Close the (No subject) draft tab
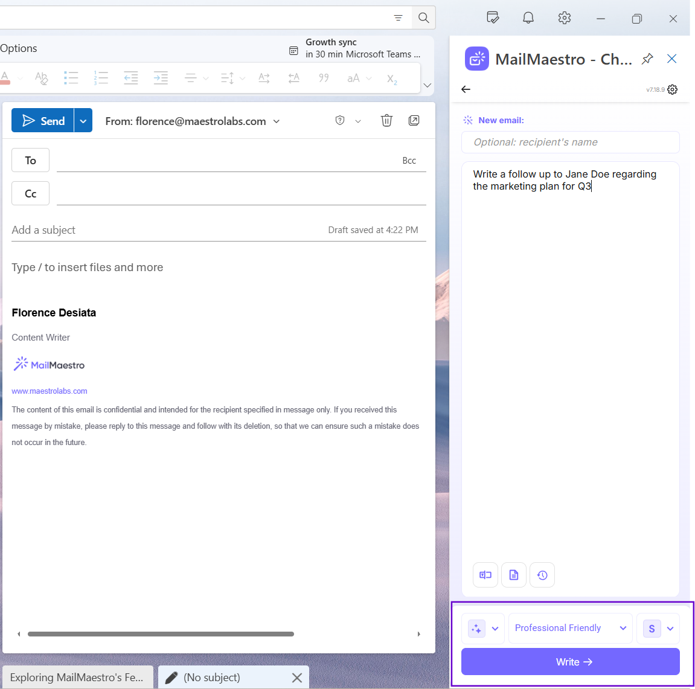The height and width of the screenshot is (689, 695). tap(297, 678)
